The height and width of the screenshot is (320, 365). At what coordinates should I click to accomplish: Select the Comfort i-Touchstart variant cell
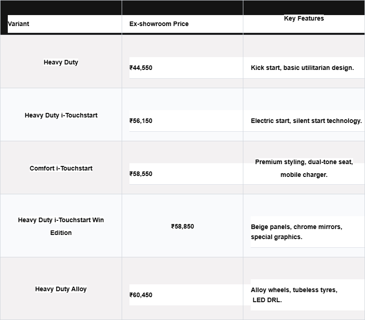(x=61, y=168)
